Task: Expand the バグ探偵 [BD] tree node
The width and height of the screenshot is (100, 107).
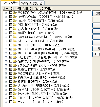Action: (6, 13)
